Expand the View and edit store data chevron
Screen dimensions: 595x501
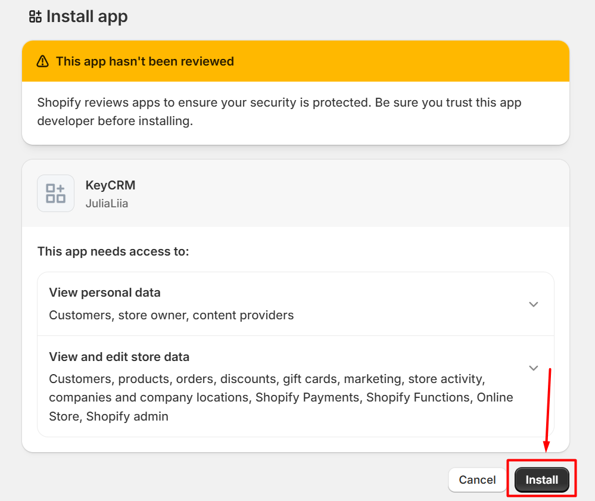click(534, 368)
